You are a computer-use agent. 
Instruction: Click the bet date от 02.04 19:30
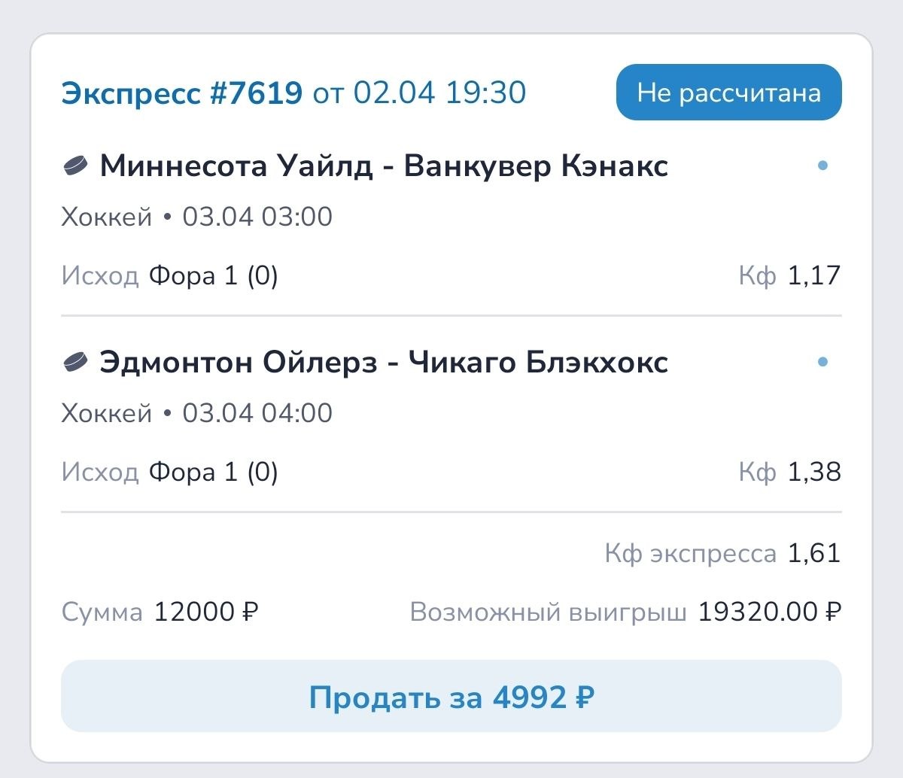click(419, 93)
